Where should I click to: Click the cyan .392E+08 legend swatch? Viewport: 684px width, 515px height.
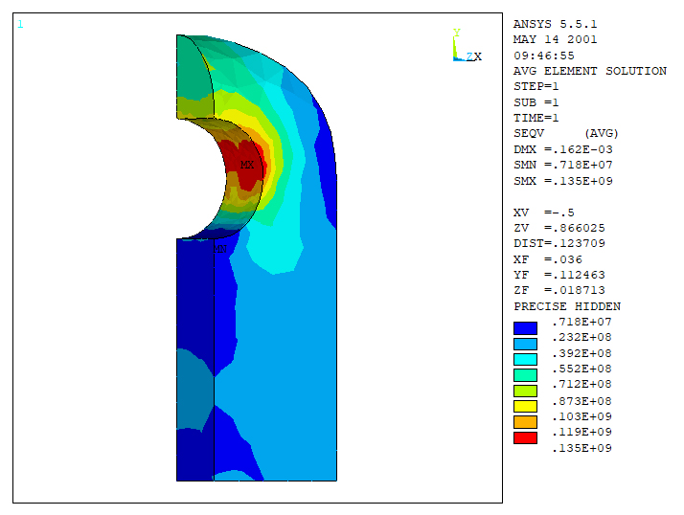(x=525, y=359)
